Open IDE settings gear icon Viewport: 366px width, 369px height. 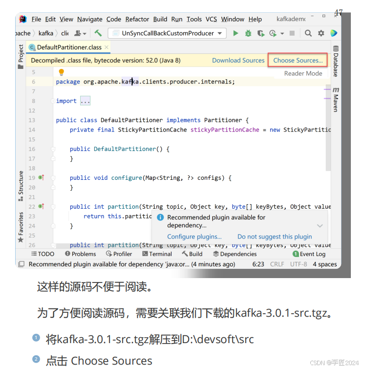321,33
